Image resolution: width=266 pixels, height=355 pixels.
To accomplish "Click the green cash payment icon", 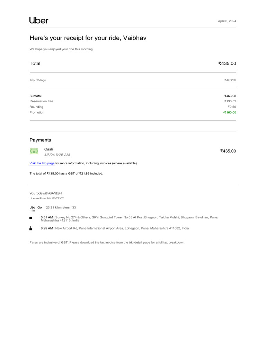I will tap(34, 151).
